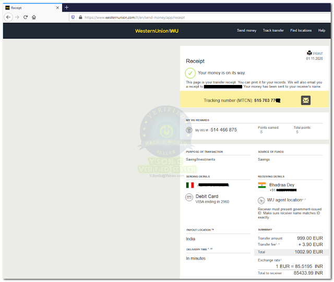
Task: Click transfer fee + 3.90 EUR
Action: point(311,244)
